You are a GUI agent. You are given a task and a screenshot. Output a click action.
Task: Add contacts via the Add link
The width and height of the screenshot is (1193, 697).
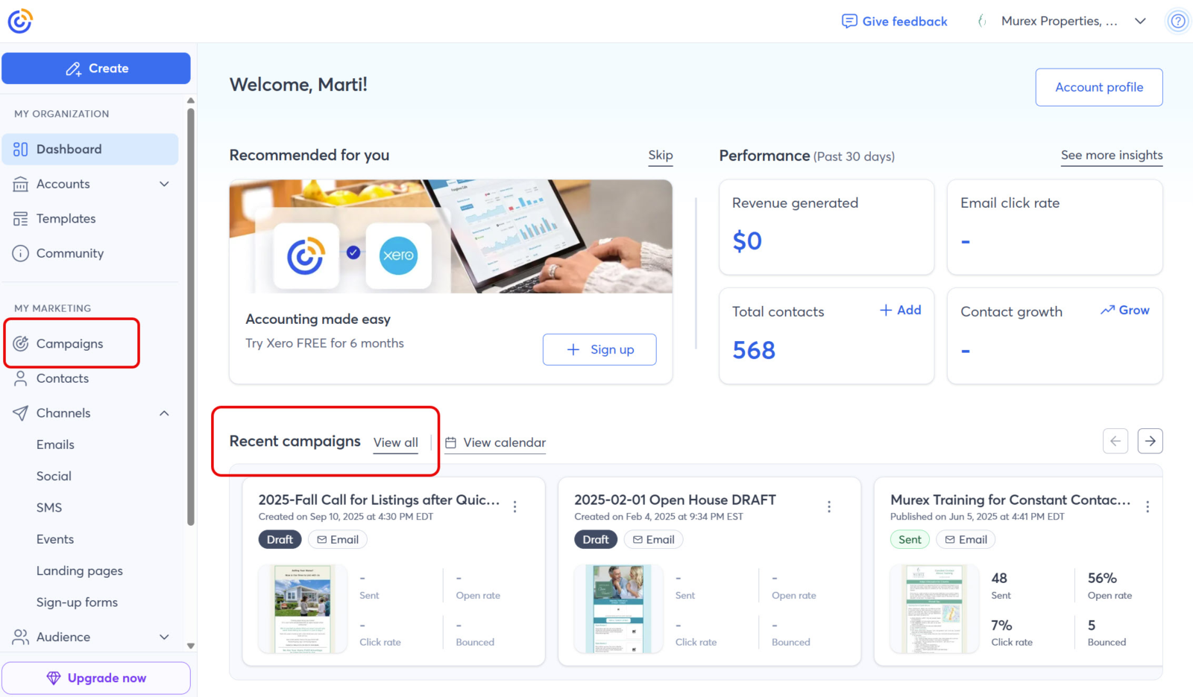(x=901, y=311)
